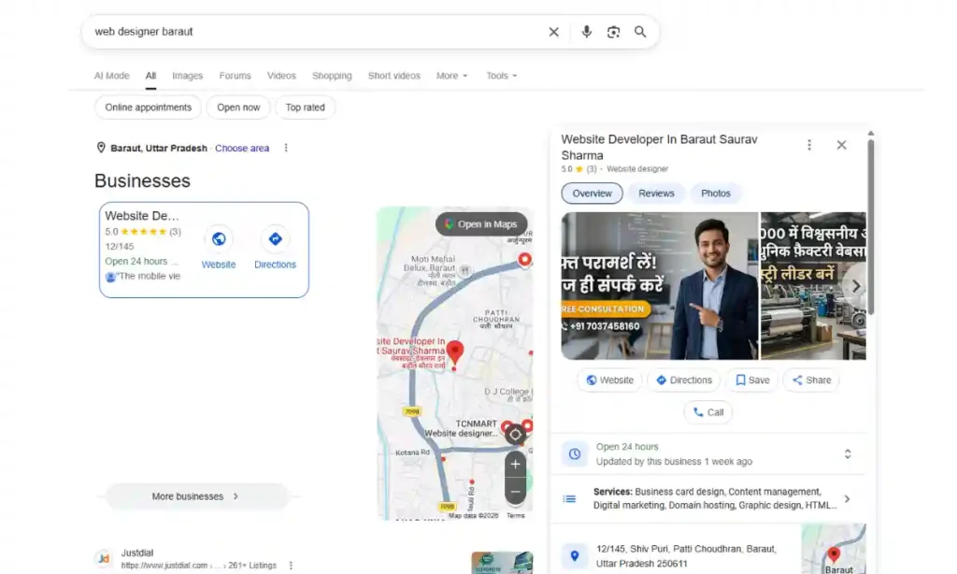Recenter map with my-location button
Image resolution: width=957 pixels, height=574 pixels.
[515, 435]
